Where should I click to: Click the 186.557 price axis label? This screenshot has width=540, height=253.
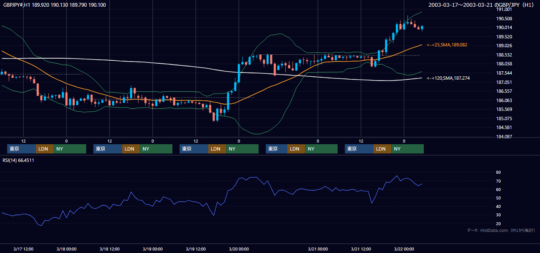tap(504, 91)
